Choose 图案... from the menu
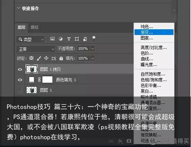Screen dimensions: 191x147 click(154, 38)
